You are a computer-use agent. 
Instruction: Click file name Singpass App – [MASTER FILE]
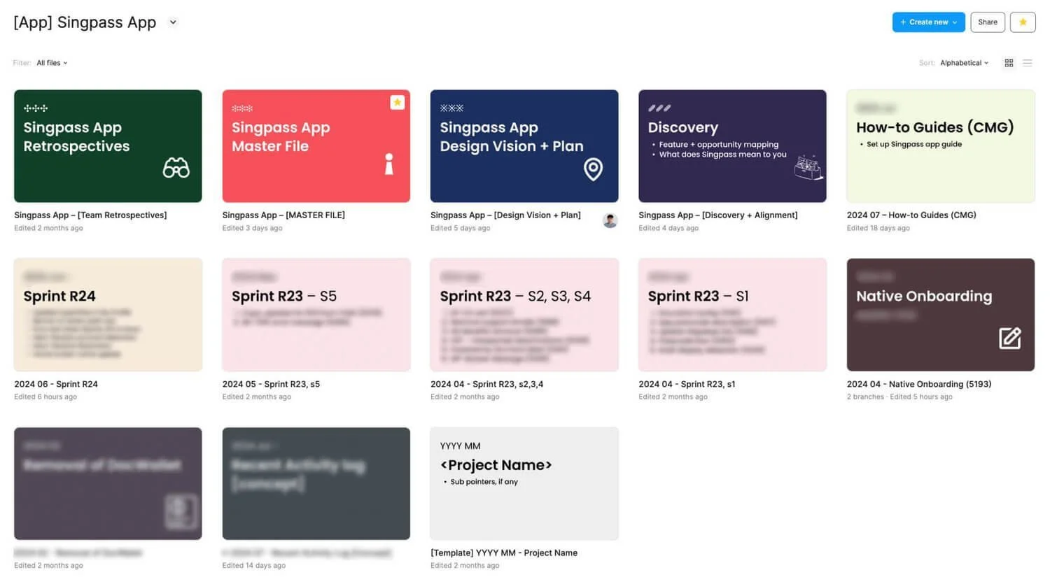(283, 215)
